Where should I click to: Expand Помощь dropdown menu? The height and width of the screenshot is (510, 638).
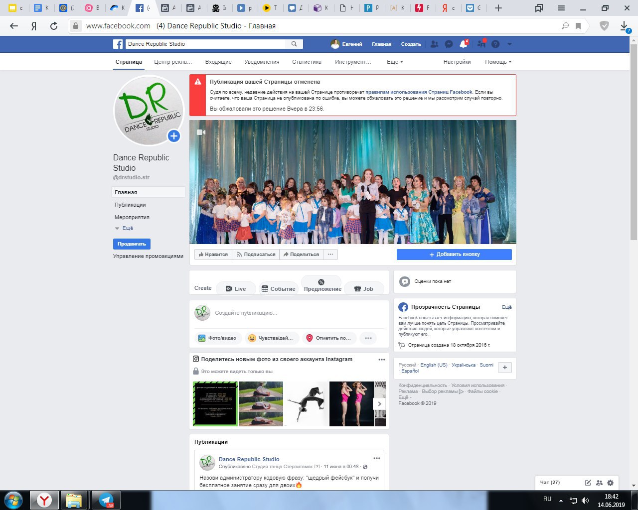(498, 62)
